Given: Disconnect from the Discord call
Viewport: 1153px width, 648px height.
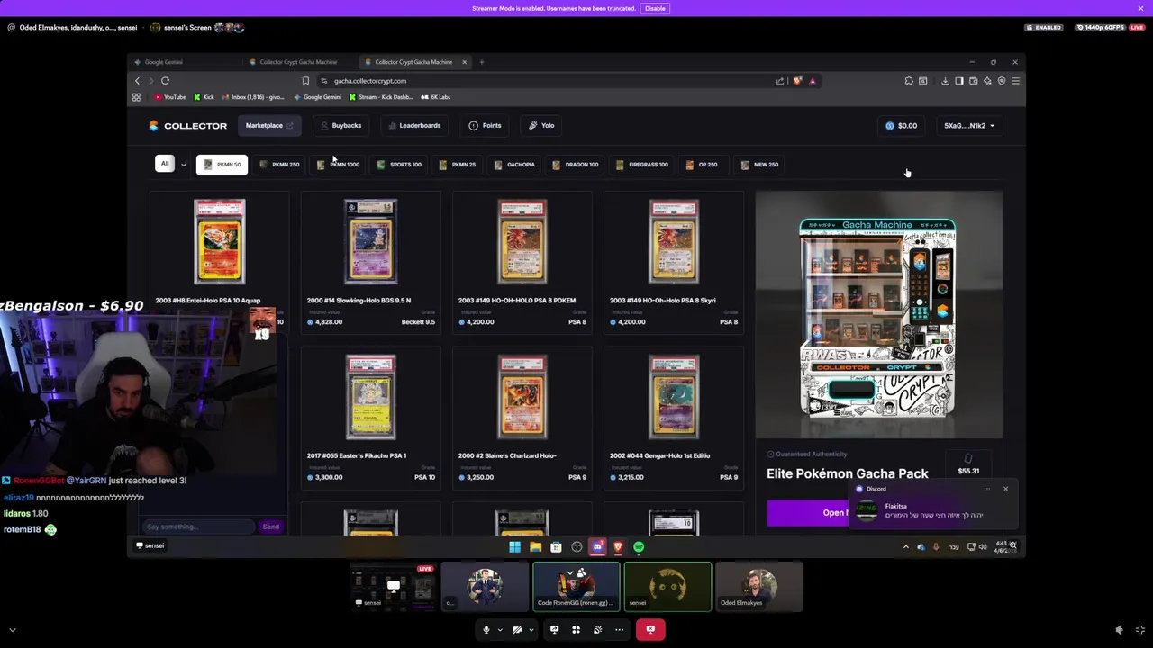Looking at the screenshot, I should pyautogui.click(x=650, y=630).
